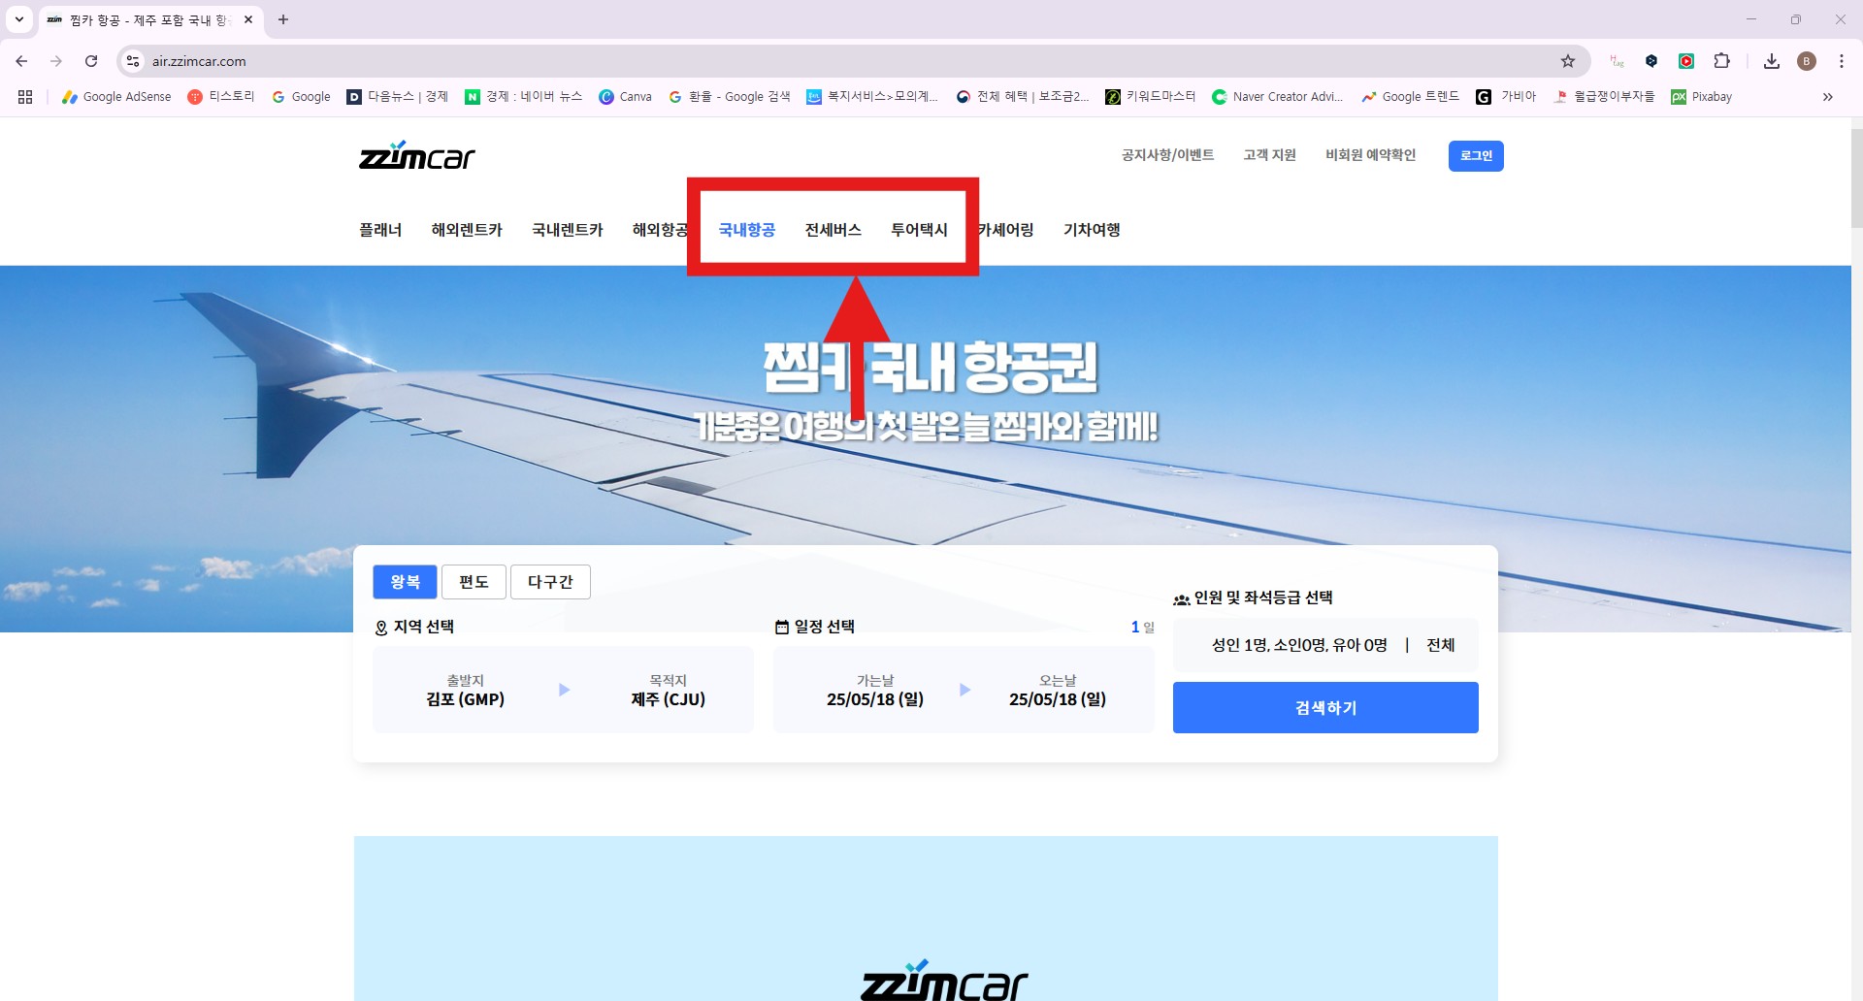Open the 티스토리 bookmark
The image size is (1863, 1001).
(x=221, y=96)
